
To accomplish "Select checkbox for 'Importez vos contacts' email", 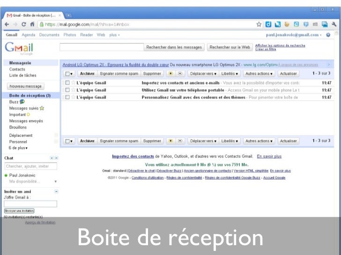I will pyautogui.click(x=67, y=83).
